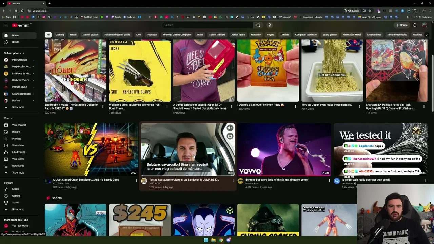Open the ALL The AI Guy channel link
Viewport: 434px width, 244px height.
(x=61, y=183)
